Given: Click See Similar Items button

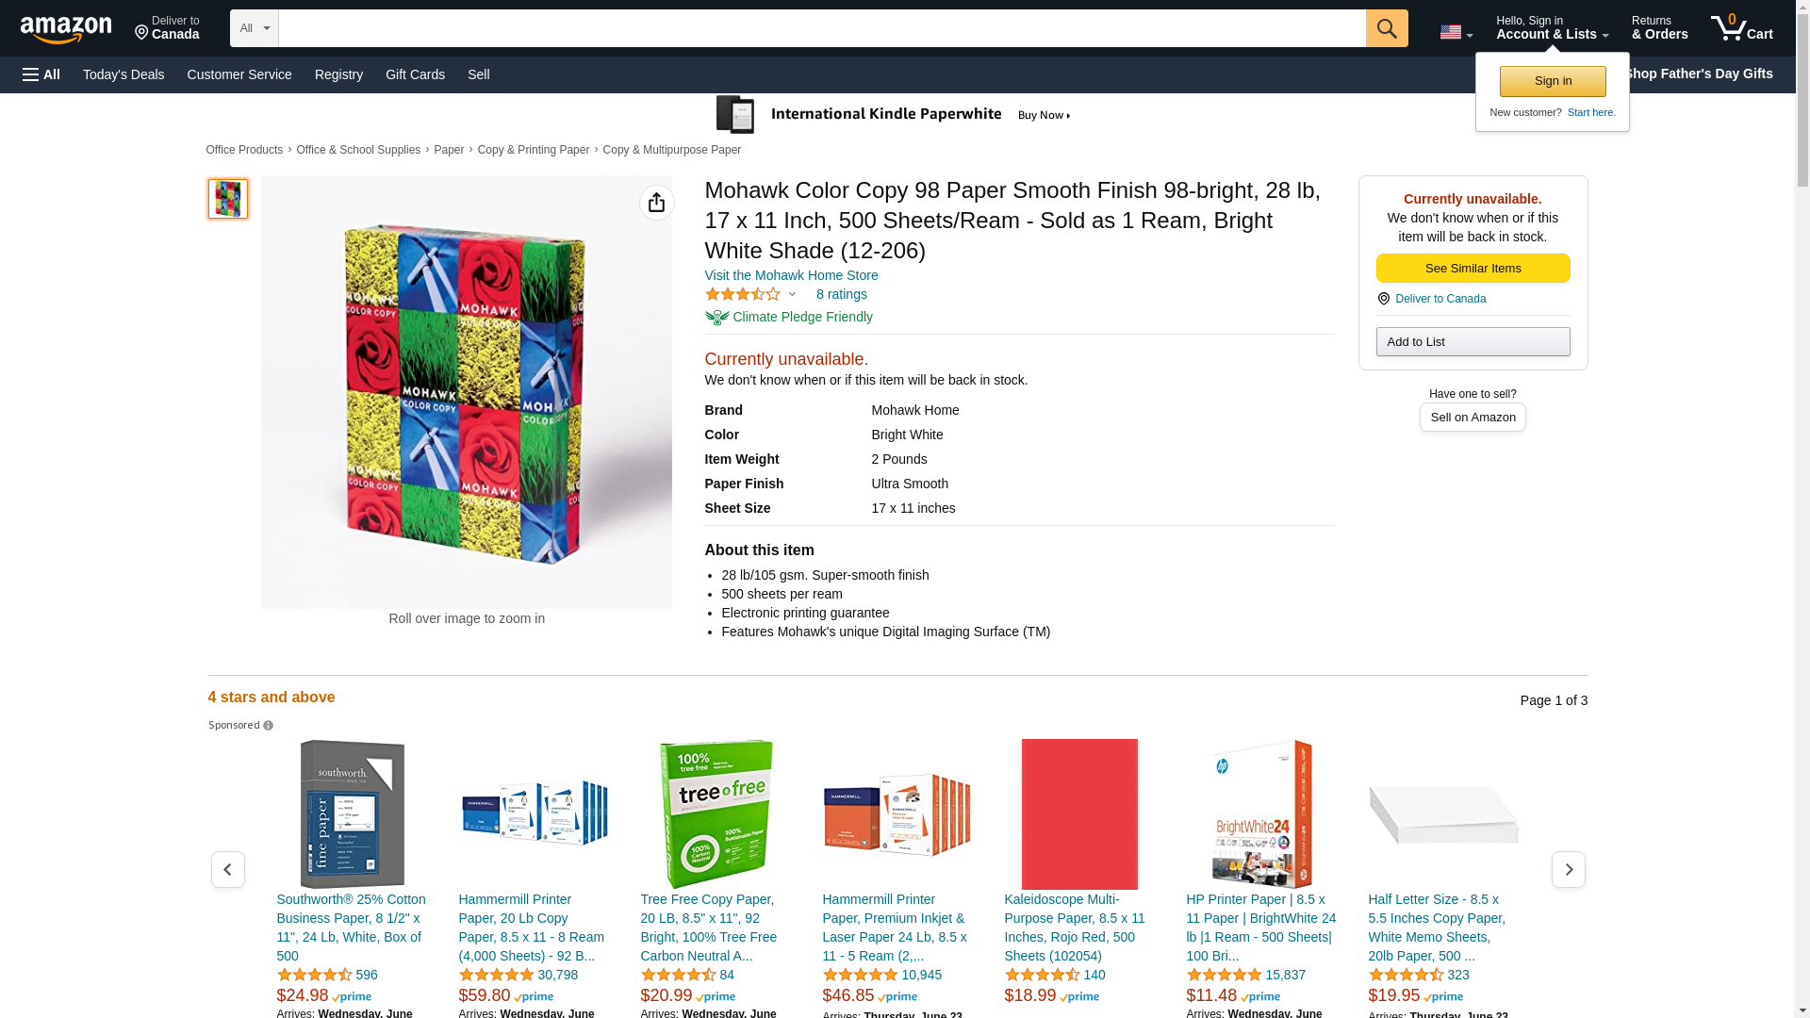Looking at the screenshot, I should (1473, 269).
